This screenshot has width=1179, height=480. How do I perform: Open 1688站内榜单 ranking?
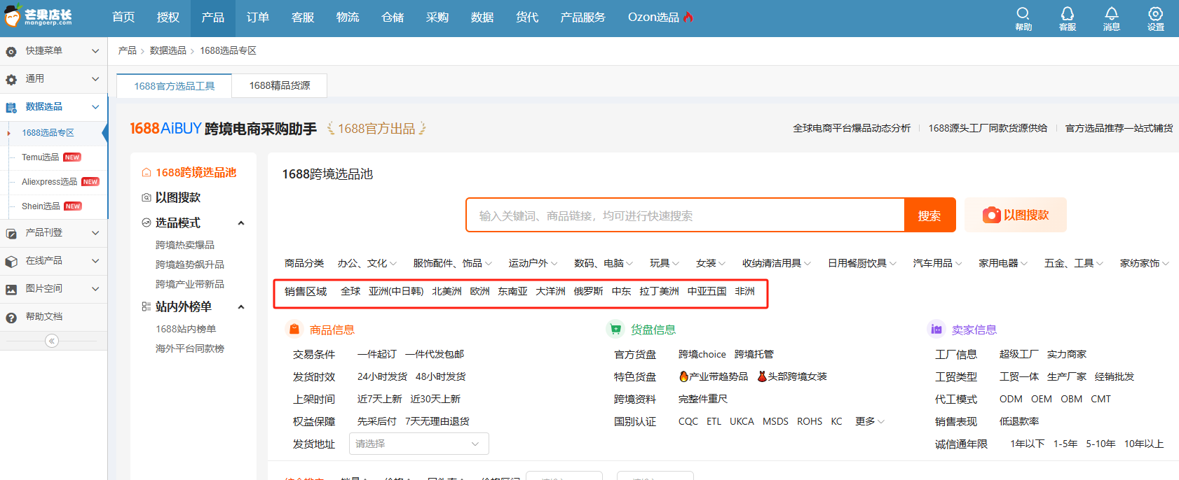pyautogui.click(x=186, y=329)
